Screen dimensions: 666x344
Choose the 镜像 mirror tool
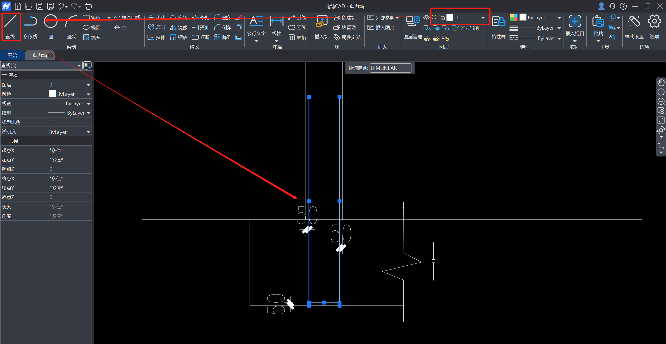179,27
